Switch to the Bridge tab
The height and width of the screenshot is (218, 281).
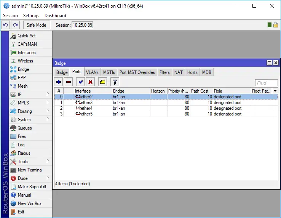tap(62, 72)
